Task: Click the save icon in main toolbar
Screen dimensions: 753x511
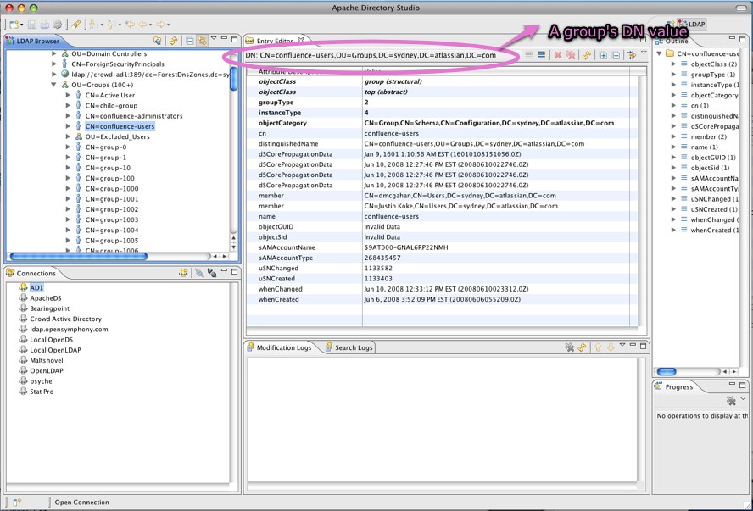Action: coord(31,25)
